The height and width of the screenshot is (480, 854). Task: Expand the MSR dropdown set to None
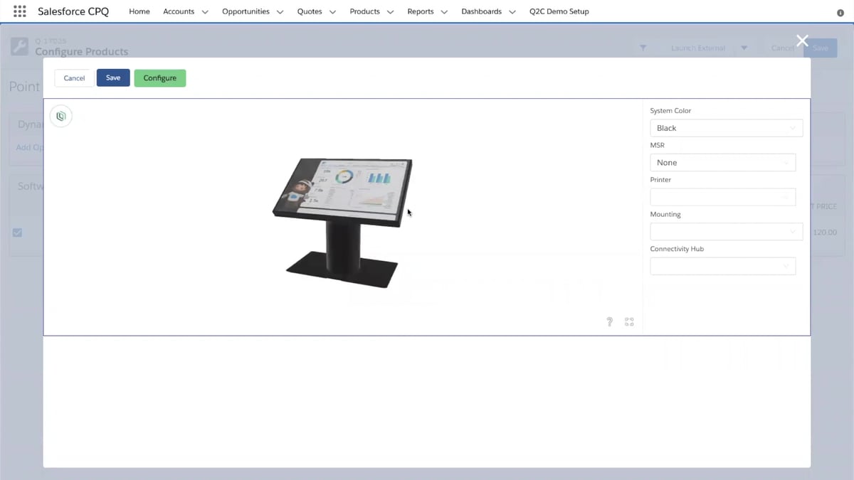click(722, 162)
